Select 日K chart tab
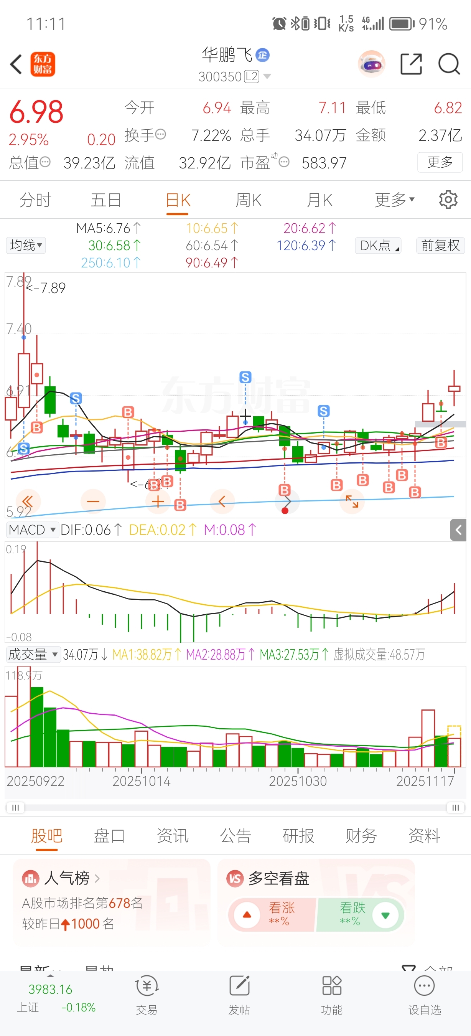 [x=178, y=200]
